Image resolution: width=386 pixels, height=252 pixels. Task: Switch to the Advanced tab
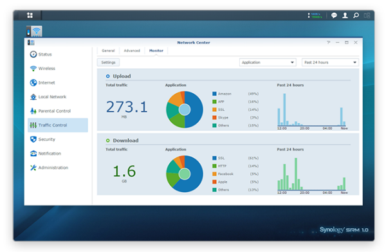click(132, 51)
